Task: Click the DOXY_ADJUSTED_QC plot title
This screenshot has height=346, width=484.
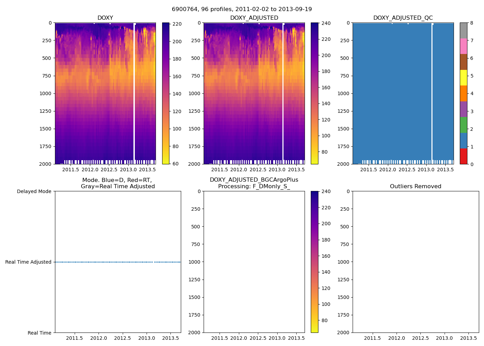Action: tap(403, 18)
